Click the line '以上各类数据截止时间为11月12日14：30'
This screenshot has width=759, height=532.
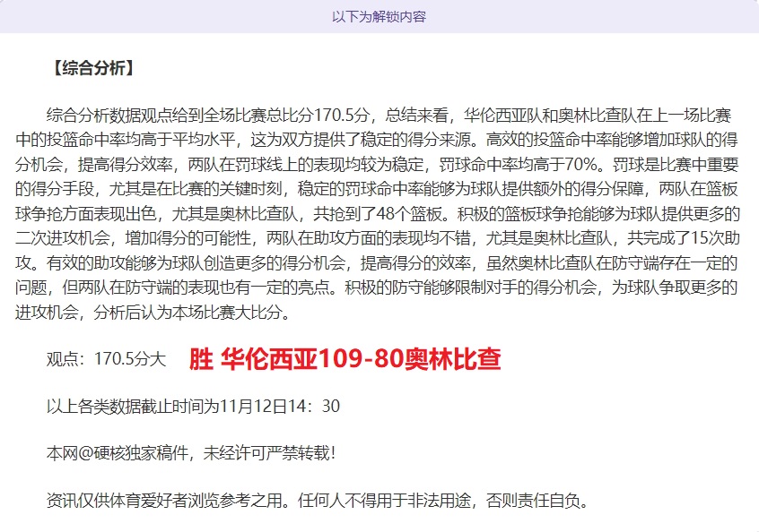pyautogui.click(x=193, y=406)
